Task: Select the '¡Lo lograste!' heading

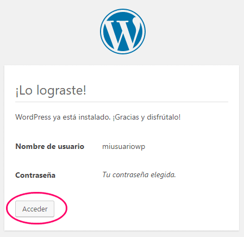Action: [51, 91]
